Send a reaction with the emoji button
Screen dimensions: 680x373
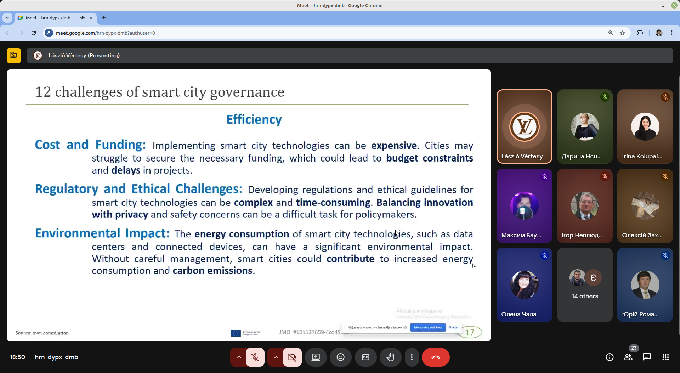coord(340,357)
